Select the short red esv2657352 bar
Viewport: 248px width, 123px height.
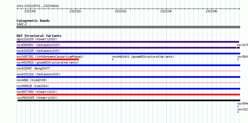click(48, 59)
